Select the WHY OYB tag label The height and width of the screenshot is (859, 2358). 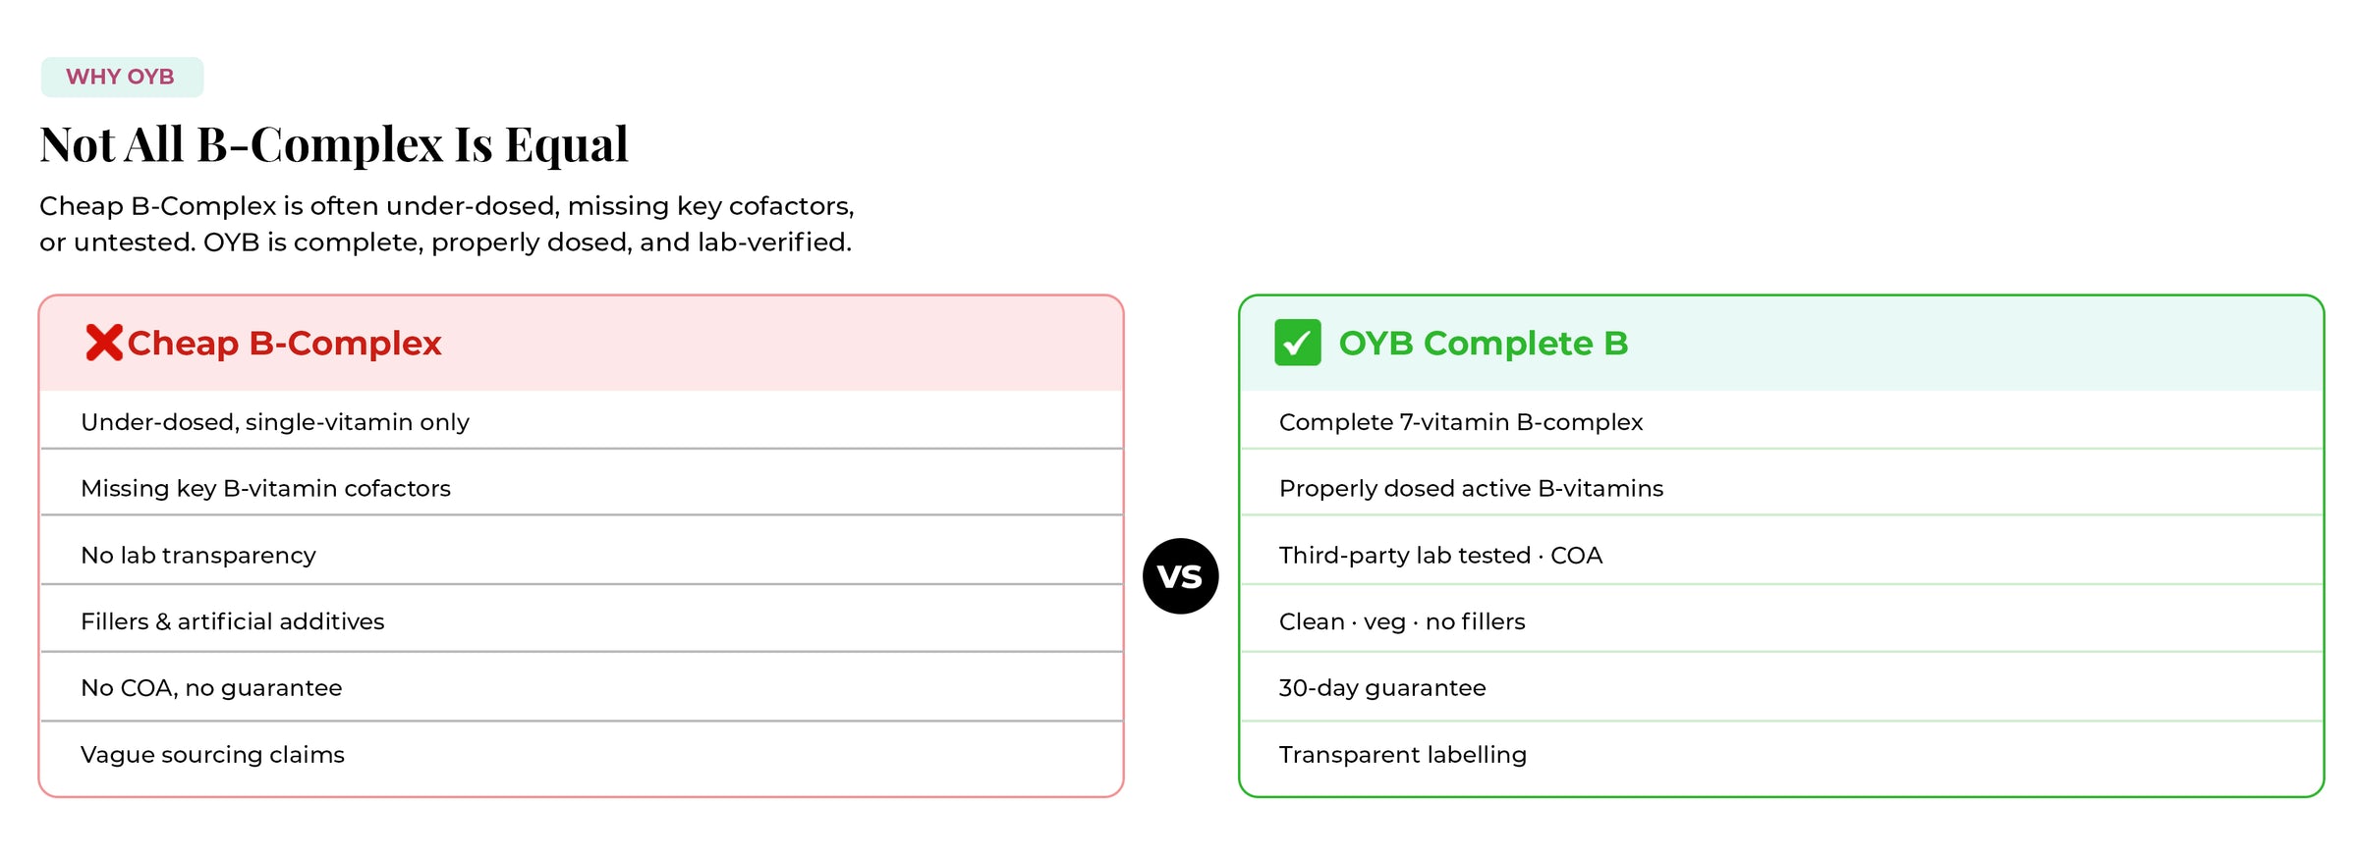tap(122, 77)
